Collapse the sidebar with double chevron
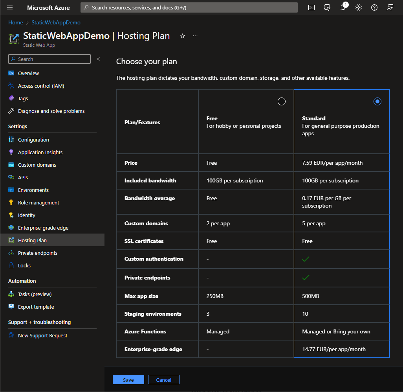The image size is (403, 392). (x=98, y=59)
